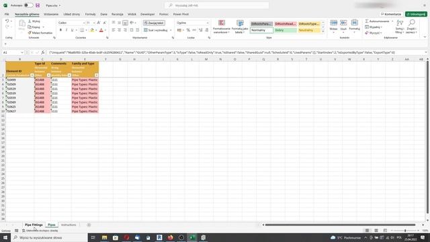Click the green Udostępnij share button
The image size is (430, 242).
click(416, 14)
